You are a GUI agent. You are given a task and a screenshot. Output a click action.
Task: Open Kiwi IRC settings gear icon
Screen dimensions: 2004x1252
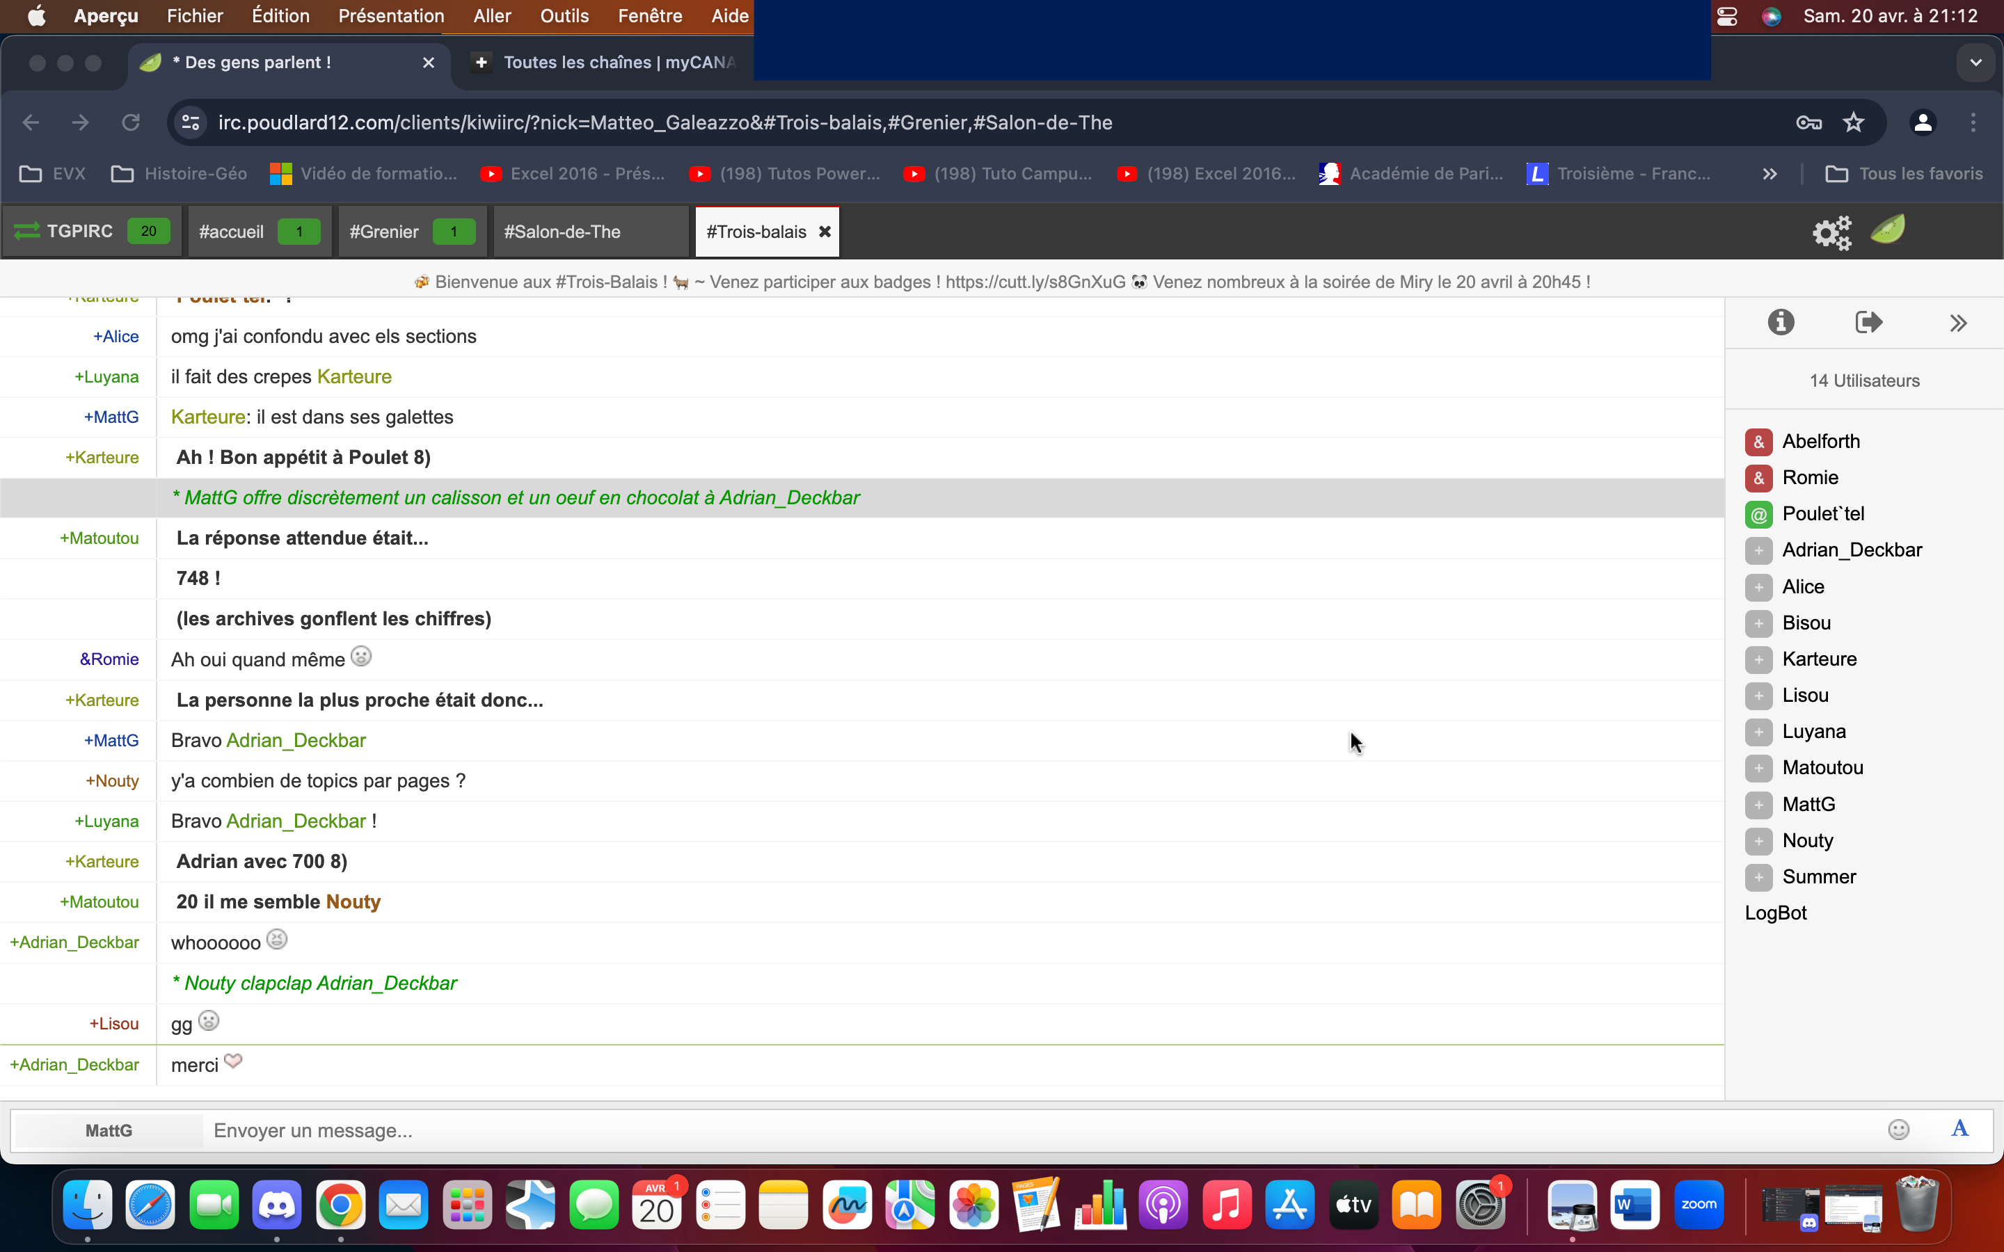[x=1831, y=233]
